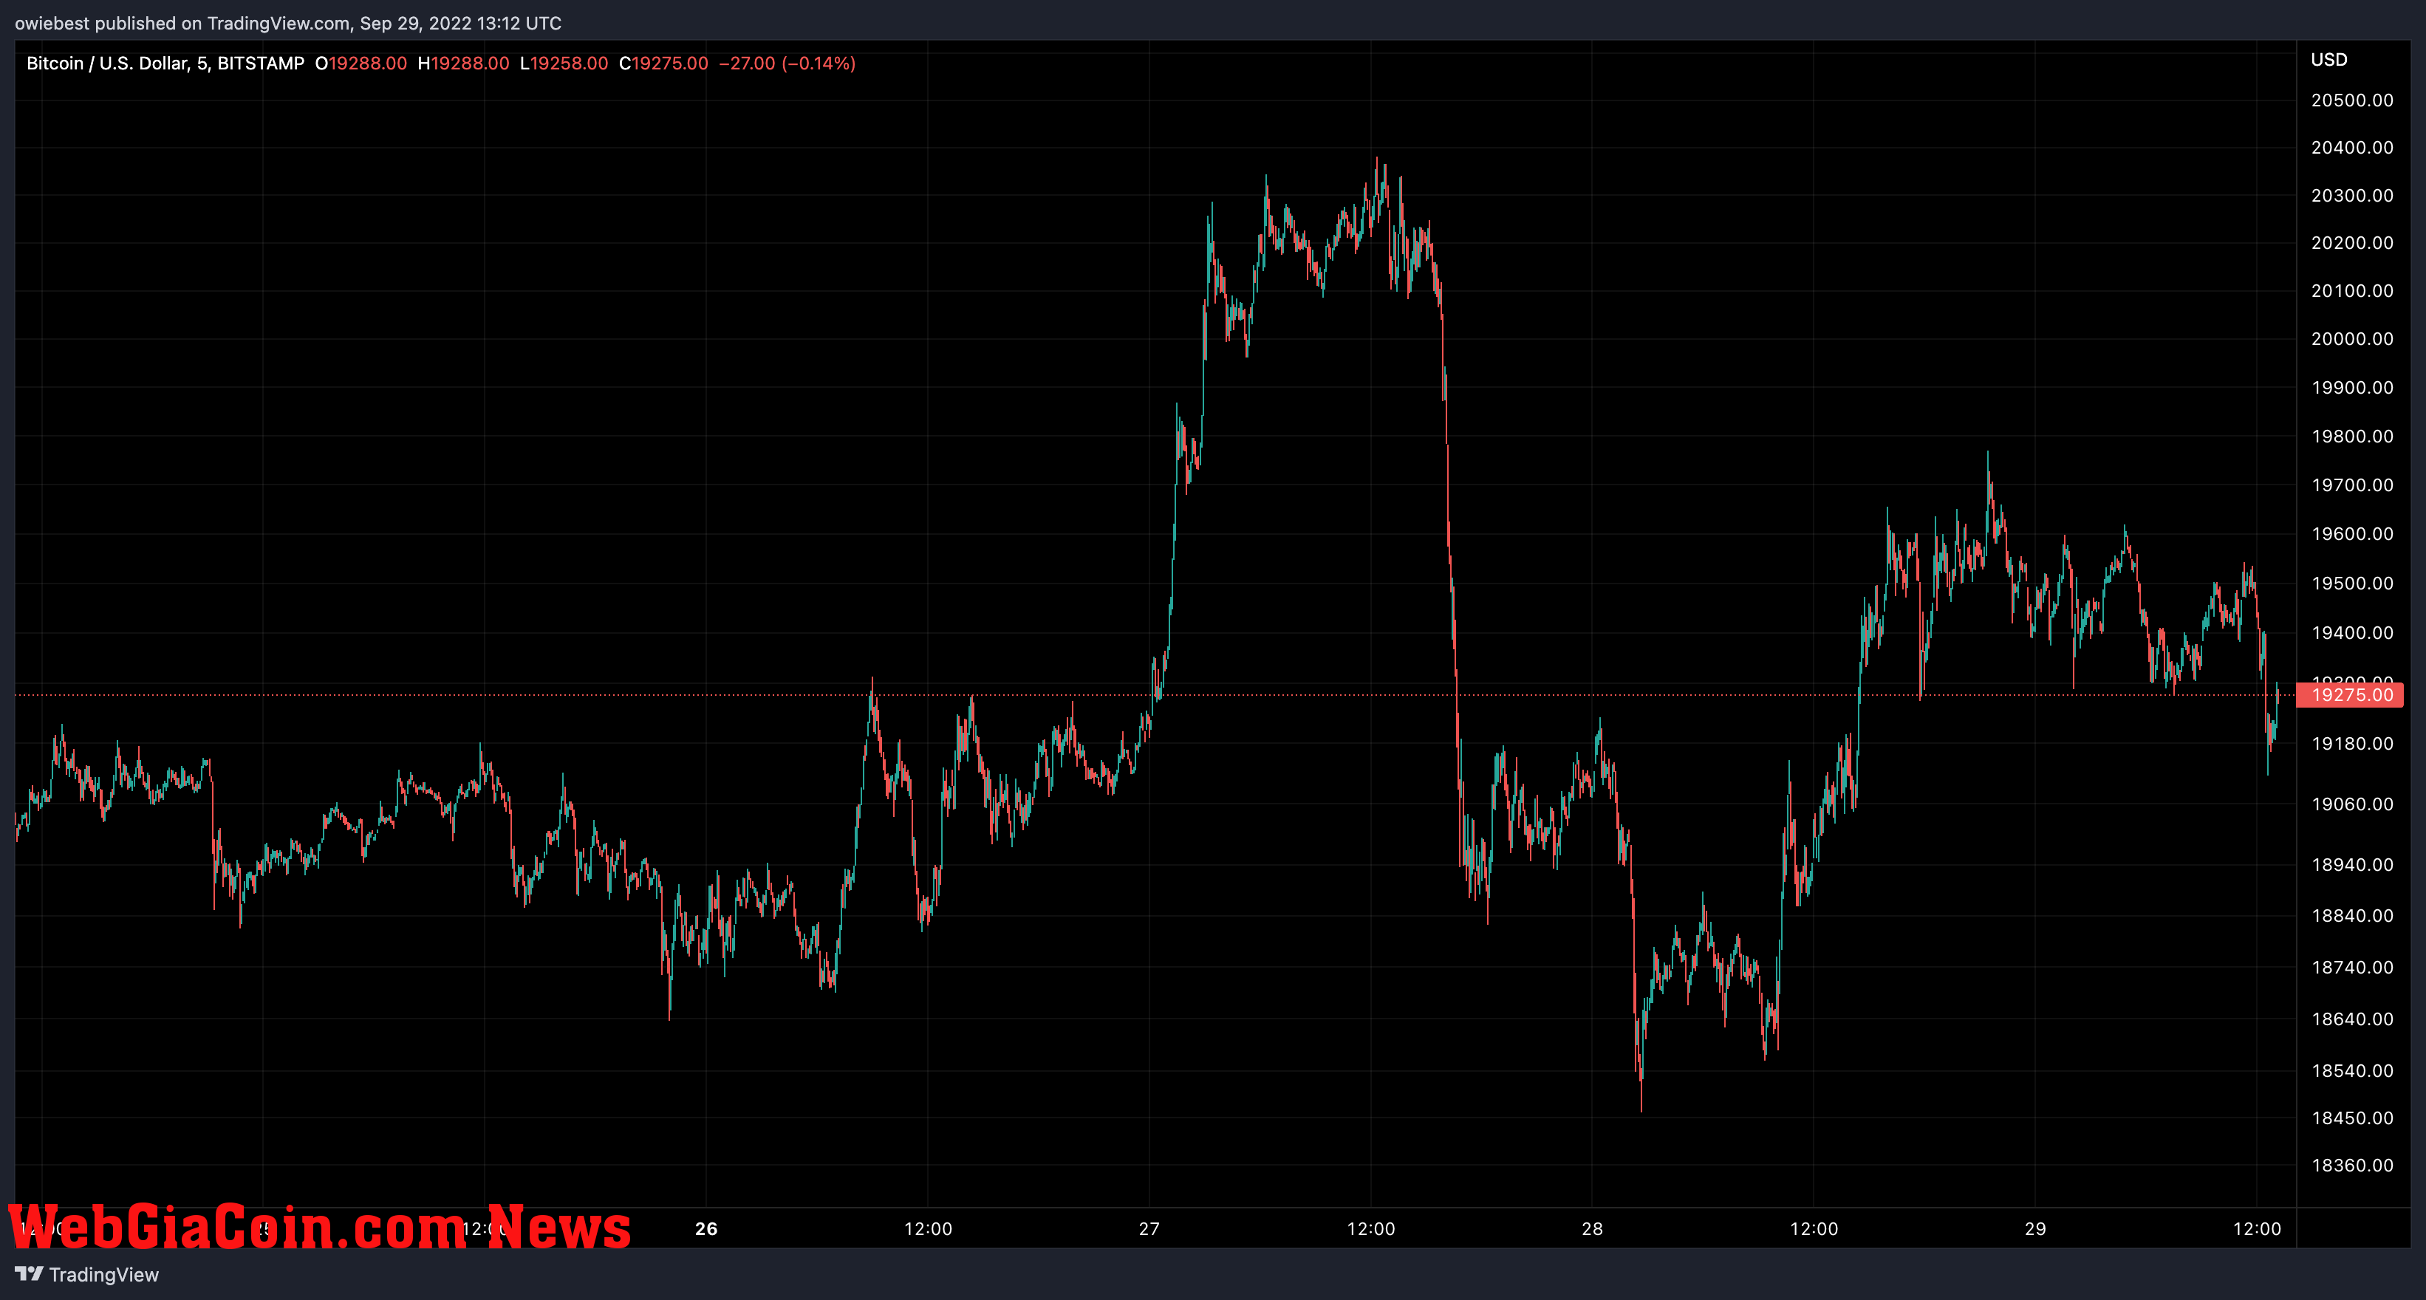Viewport: 2426px width, 1300px height.
Task: Select the low value L19258.00
Action: (x=564, y=63)
